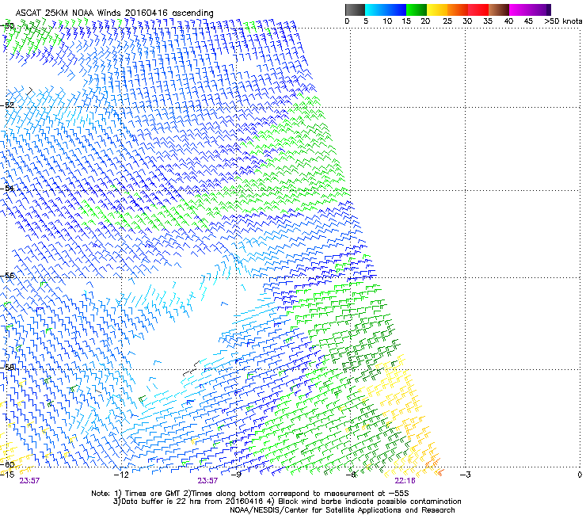Screen dimensions: 586x515
Task: Click the '23:57' time label beside -15
Action: click(x=29, y=481)
